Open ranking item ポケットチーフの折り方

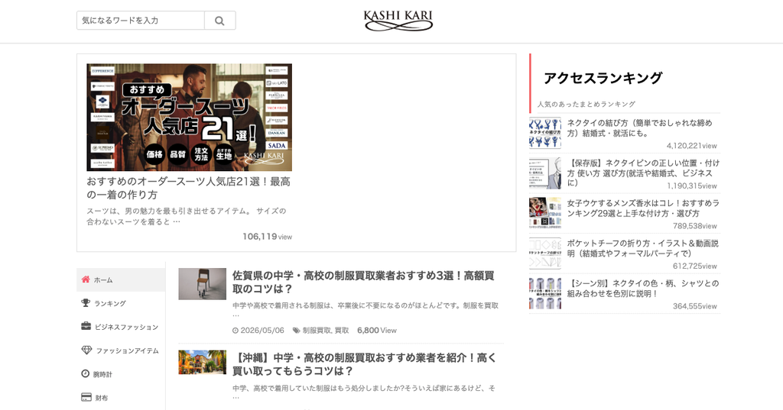(642, 248)
